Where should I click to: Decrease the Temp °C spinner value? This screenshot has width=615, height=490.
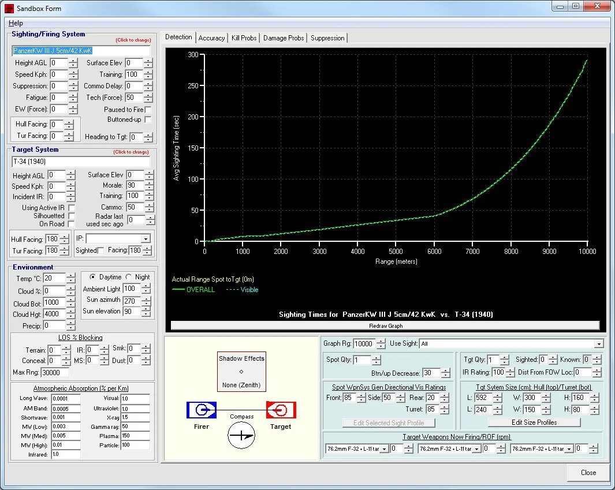[70, 281]
